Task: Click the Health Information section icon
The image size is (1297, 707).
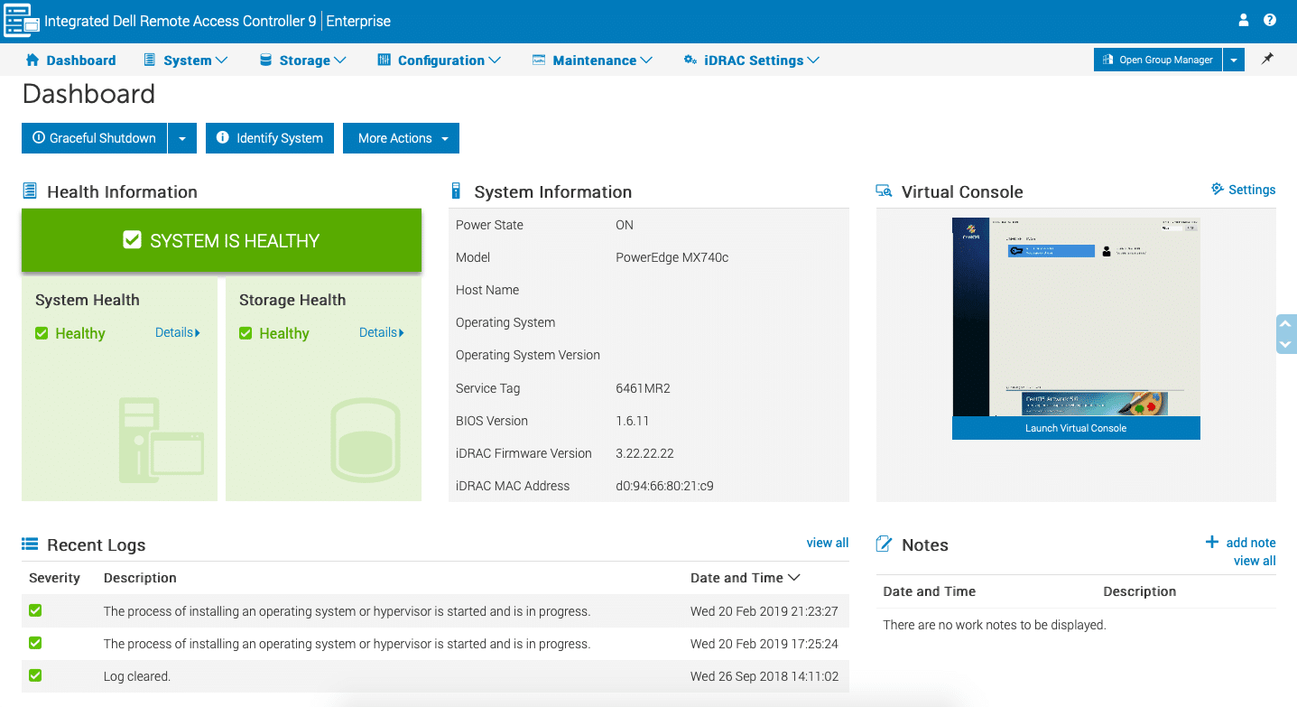Action: (x=30, y=191)
